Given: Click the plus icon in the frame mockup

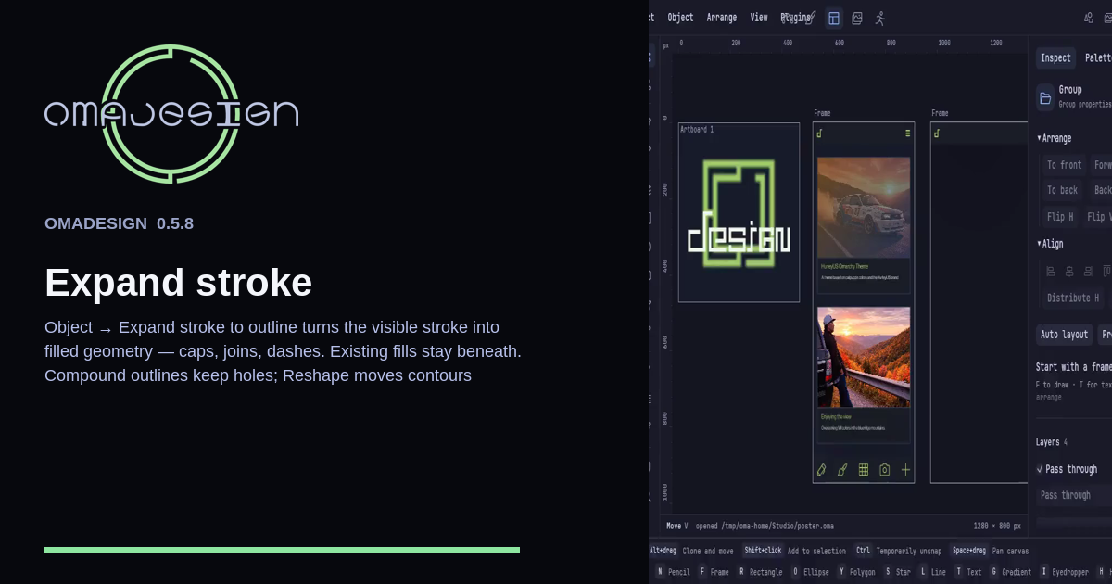Looking at the screenshot, I should [x=905, y=470].
